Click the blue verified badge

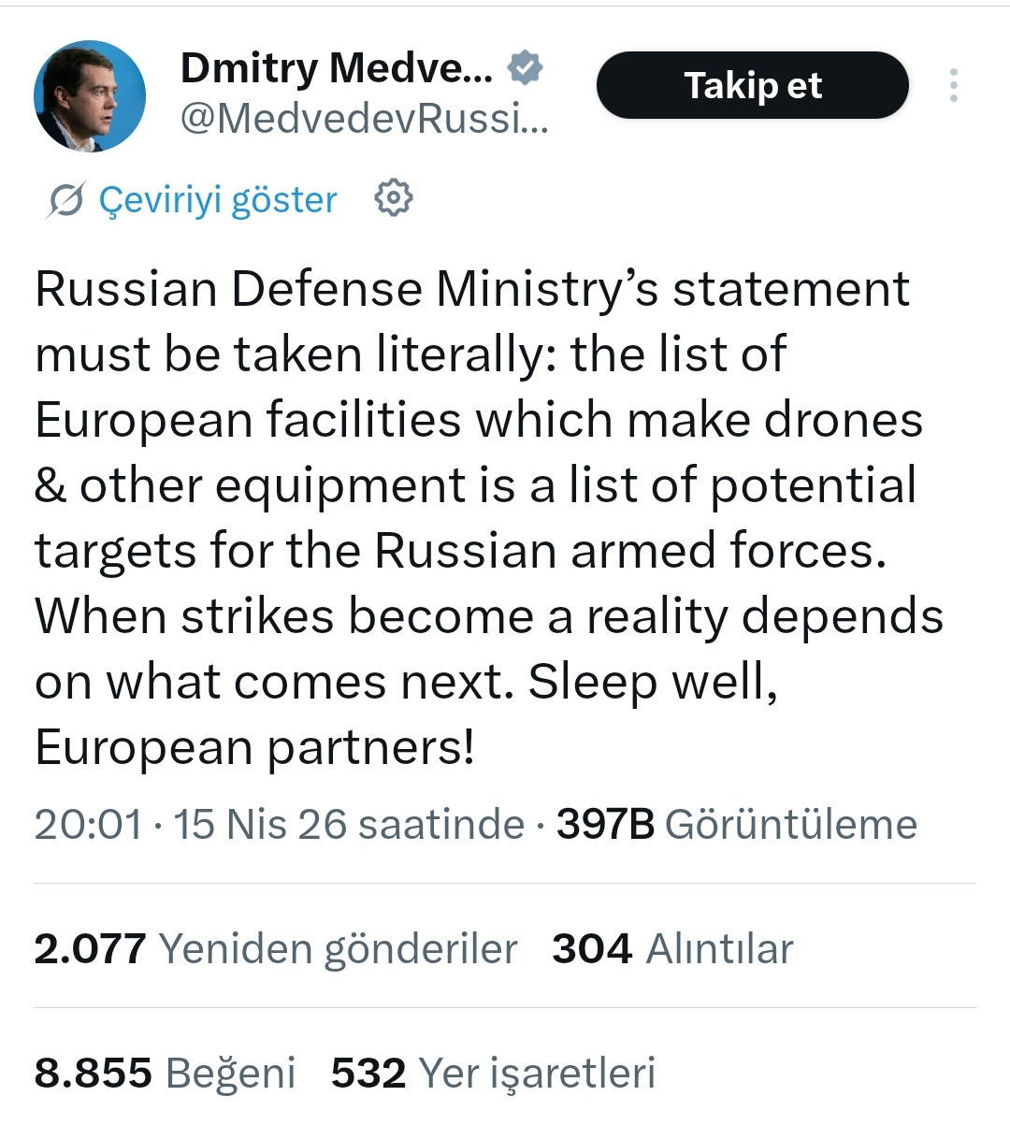pos(525,67)
